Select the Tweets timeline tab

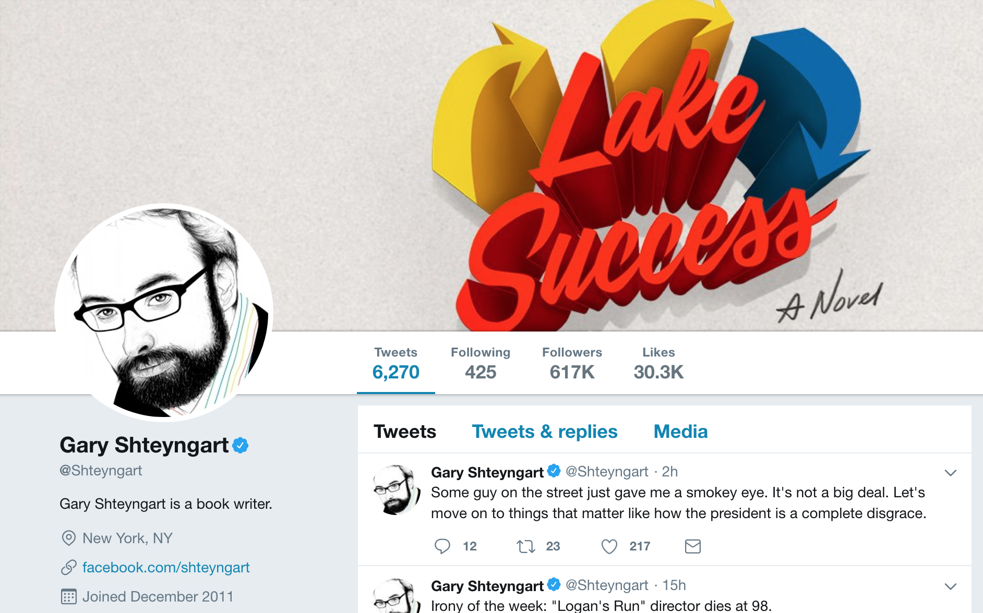point(405,432)
